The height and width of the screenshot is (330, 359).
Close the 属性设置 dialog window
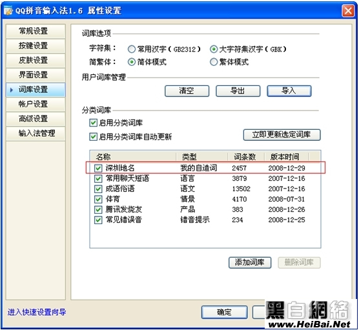348,11
